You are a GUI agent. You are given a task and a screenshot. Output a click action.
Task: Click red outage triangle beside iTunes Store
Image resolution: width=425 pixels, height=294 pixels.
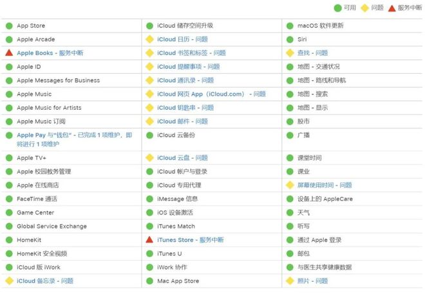149,240
